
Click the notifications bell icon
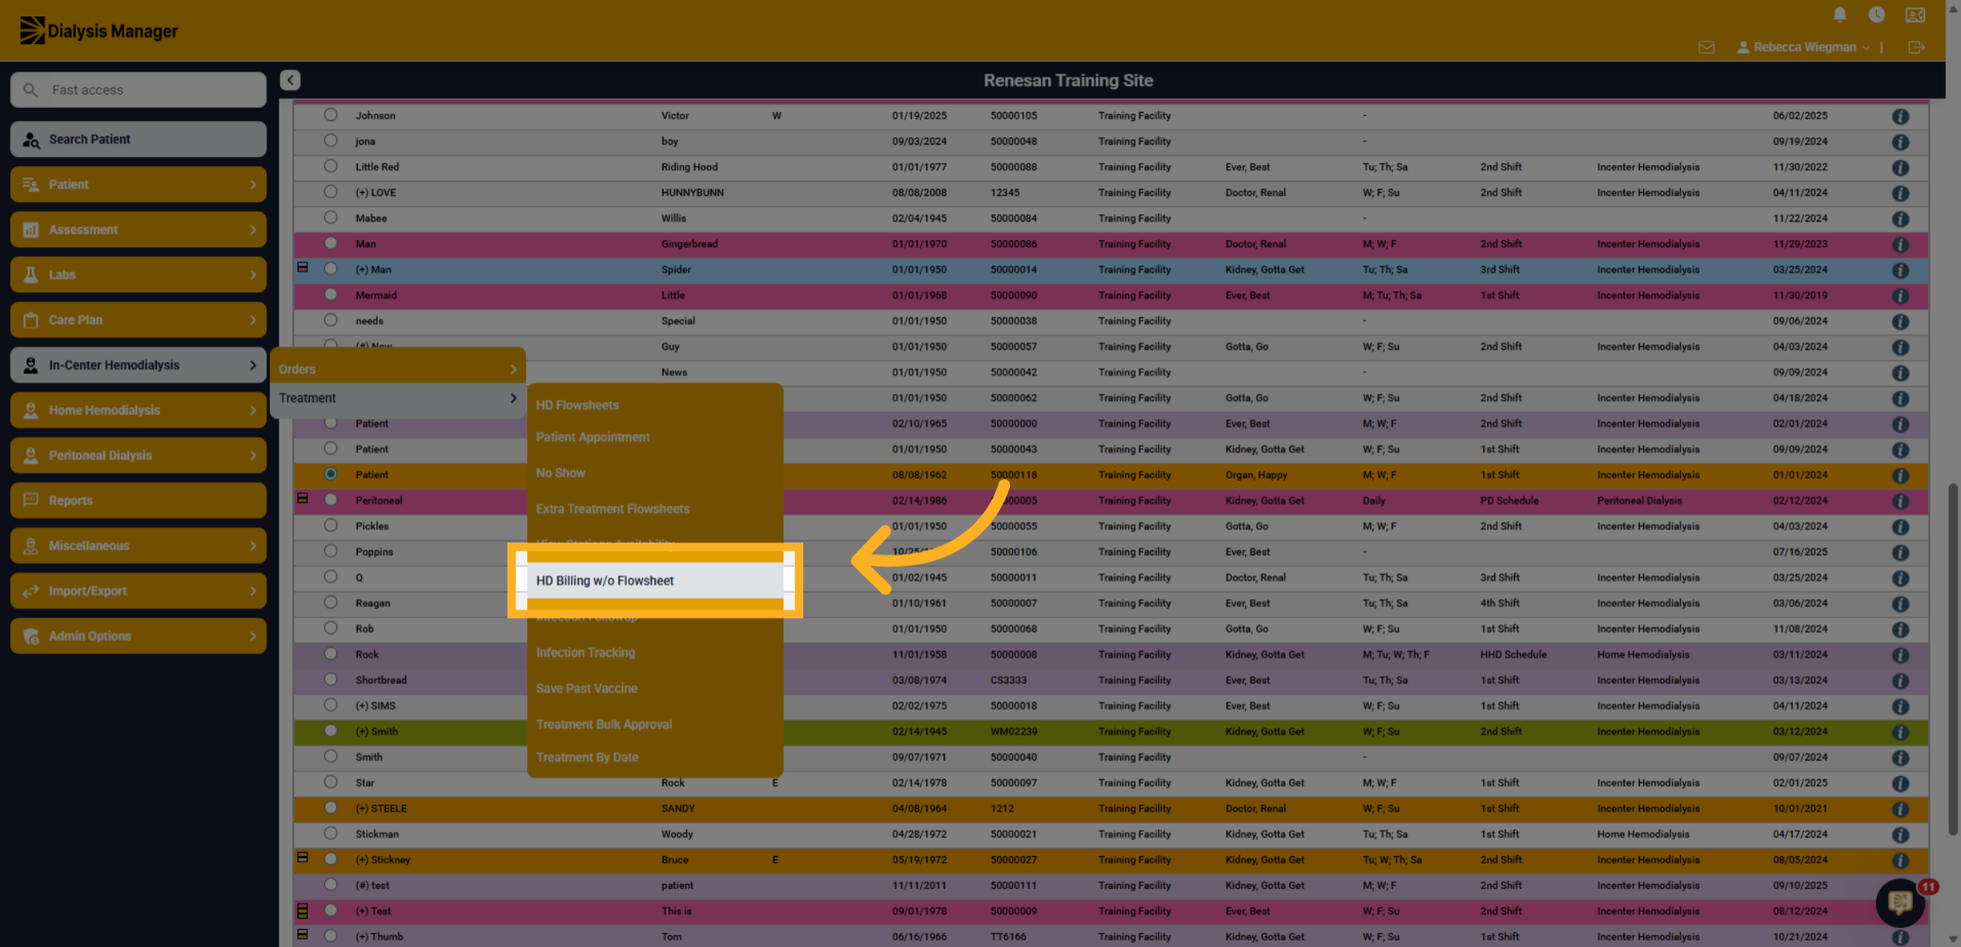pyautogui.click(x=1839, y=14)
